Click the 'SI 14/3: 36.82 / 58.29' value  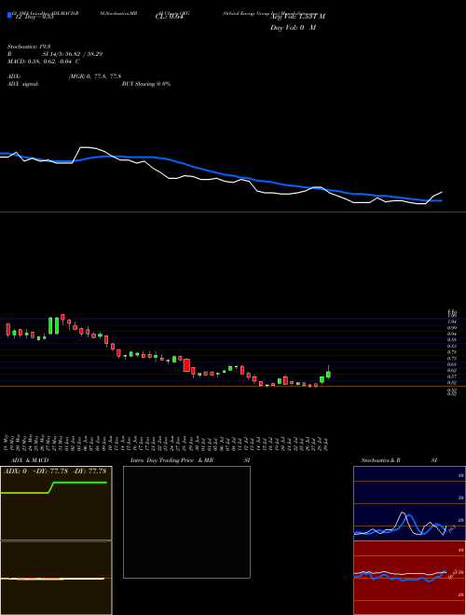(73, 54)
